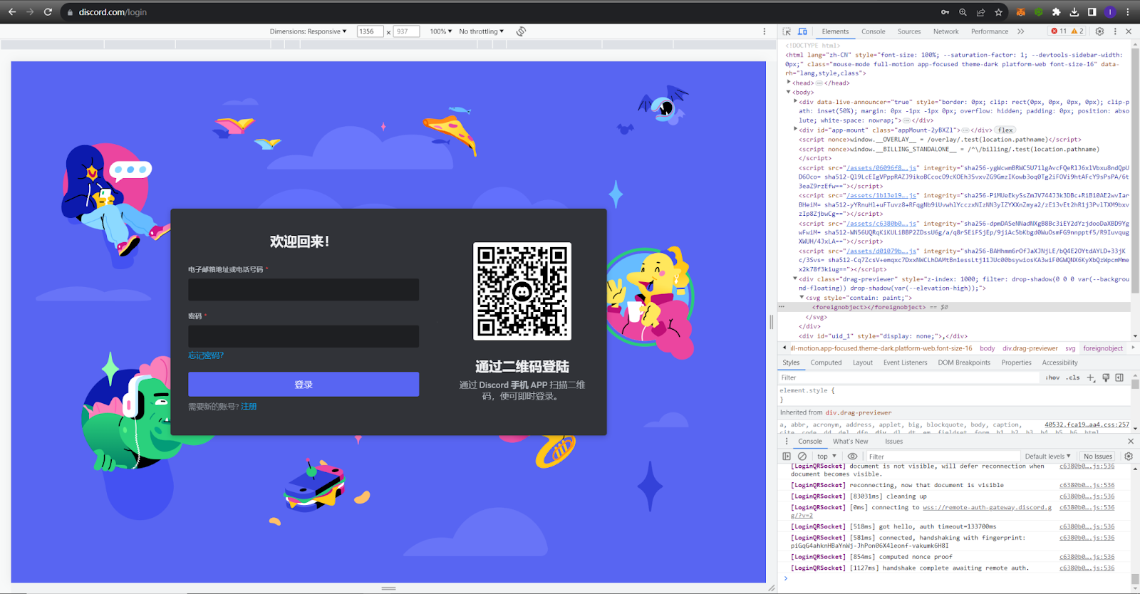Open the Sources tab
The height and width of the screenshot is (594, 1140).
(x=908, y=31)
